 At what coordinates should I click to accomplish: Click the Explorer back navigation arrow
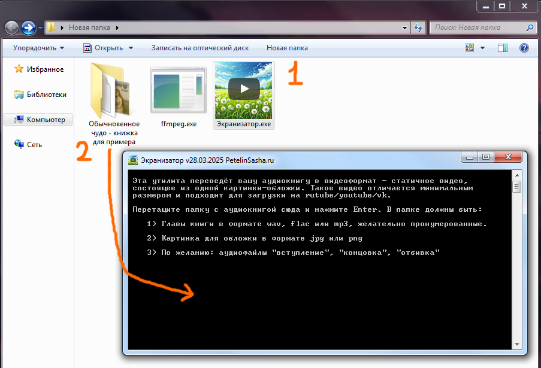point(12,28)
